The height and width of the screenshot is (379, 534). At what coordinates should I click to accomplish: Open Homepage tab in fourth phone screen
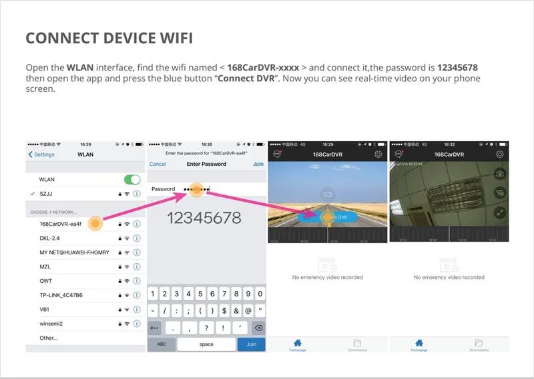click(419, 344)
